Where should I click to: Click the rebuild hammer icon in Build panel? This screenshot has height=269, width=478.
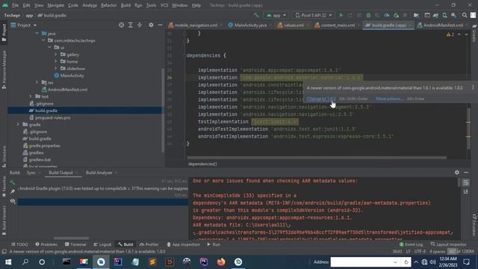pos(13,182)
